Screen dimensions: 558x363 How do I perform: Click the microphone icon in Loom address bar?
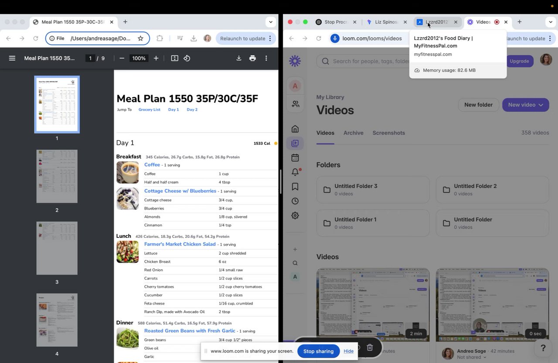coord(335,38)
